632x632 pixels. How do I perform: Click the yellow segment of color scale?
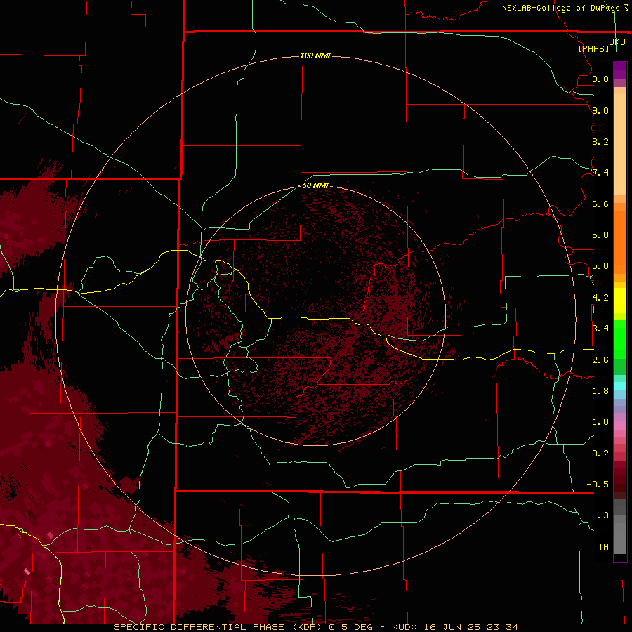point(620,301)
